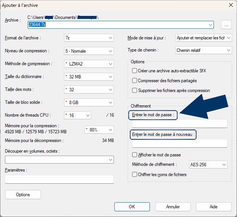This screenshot has width=237, height=217.
Task: Open the memory usage 80% dropdown
Action: point(99,130)
